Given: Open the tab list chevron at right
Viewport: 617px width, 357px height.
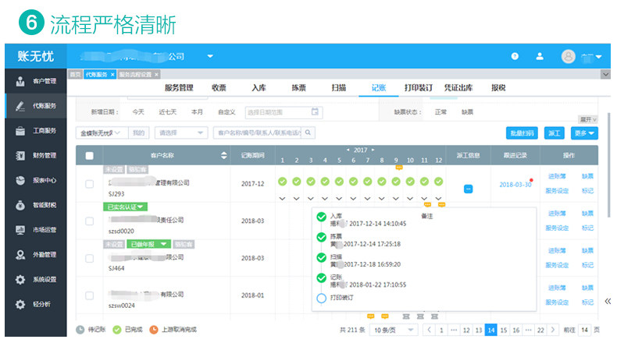Looking at the screenshot, I should [605, 74].
